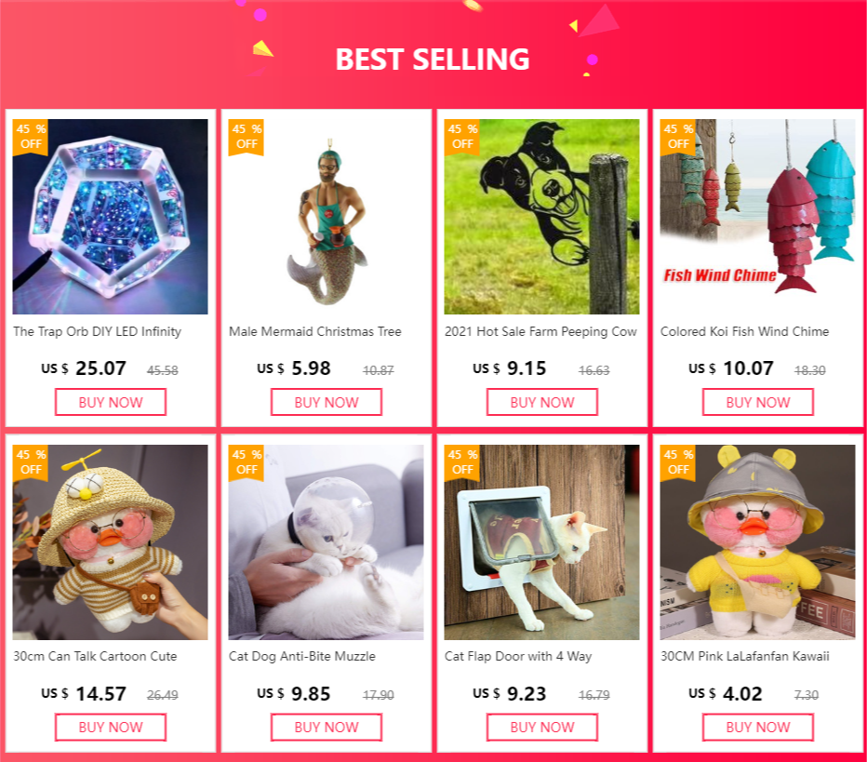Click the 45% OFF badge on Cat Muzzle product
Viewport: 867px width, 762px height.
247,461
